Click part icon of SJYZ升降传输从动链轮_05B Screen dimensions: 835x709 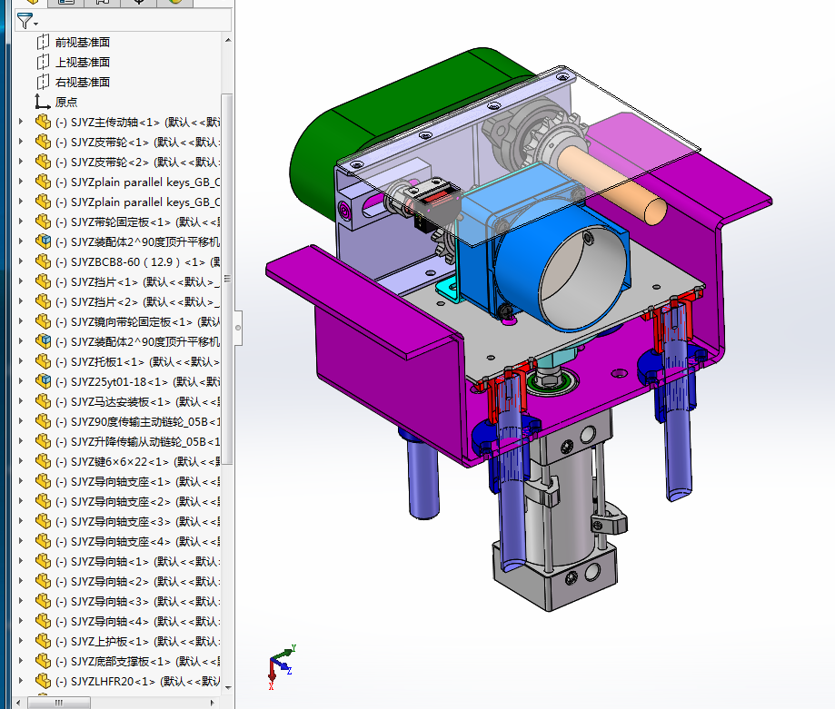coord(43,441)
